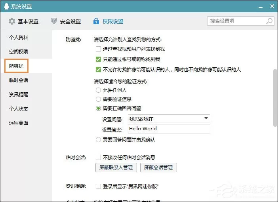Screen dimensions: 278x202
Task: Check 登录后显示"腾讯网迷你版"
Action: tap(98, 186)
